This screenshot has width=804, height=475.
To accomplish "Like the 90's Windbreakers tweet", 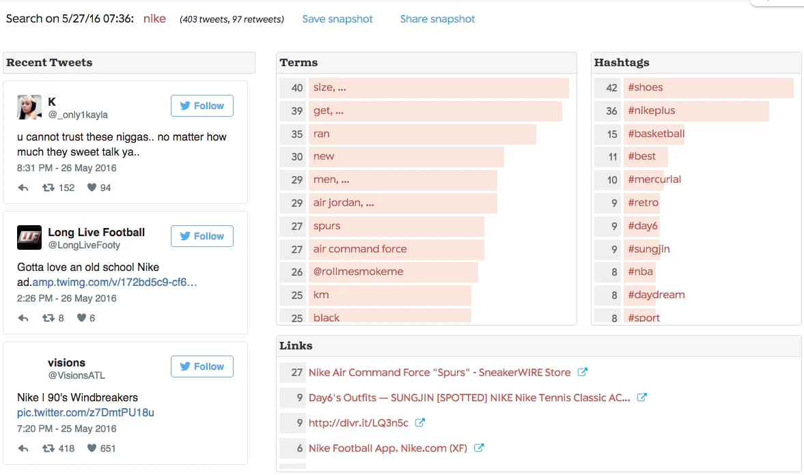I will coord(92,448).
